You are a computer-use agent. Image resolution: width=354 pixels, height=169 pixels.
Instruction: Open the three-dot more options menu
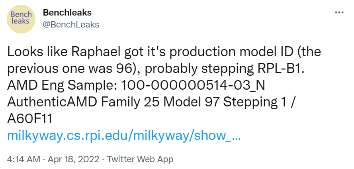[339, 12]
